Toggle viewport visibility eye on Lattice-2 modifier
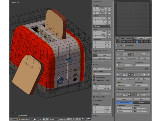 coord(132,54)
